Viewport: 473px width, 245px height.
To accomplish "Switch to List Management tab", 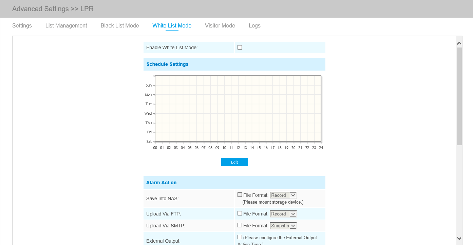I will [66, 25].
